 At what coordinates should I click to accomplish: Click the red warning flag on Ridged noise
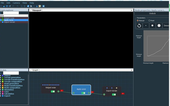point(62,90)
